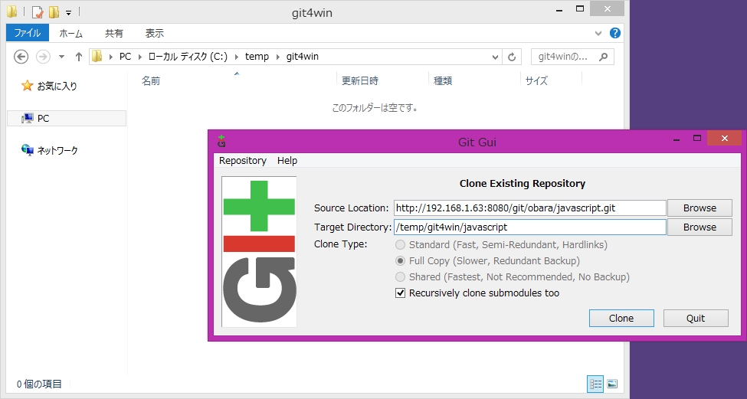Image resolution: width=747 pixels, height=399 pixels.
Task: Select PC in the navigation pane
Action: click(x=67, y=118)
